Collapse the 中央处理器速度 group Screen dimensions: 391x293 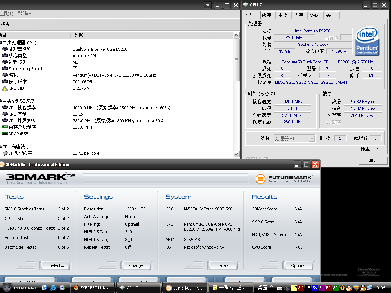[x=1, y=101]
